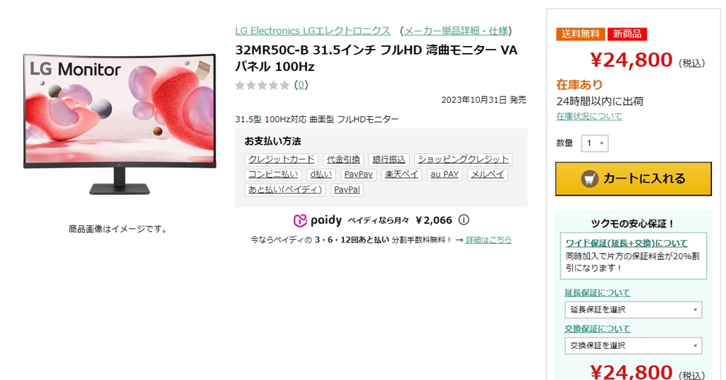The height and width of the screenshot is (380, 726).
Task: Open 詳細はこちら Paidy details link
Action: pos(488,240)
